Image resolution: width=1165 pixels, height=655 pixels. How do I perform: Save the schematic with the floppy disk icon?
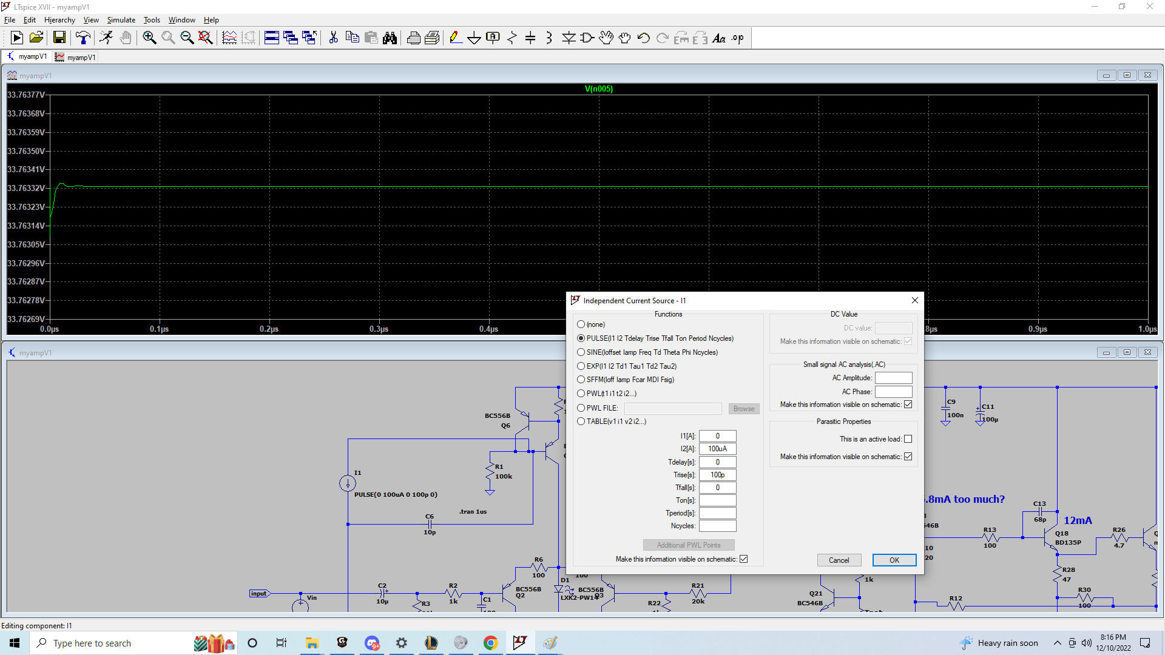click(x=59, y=38)
